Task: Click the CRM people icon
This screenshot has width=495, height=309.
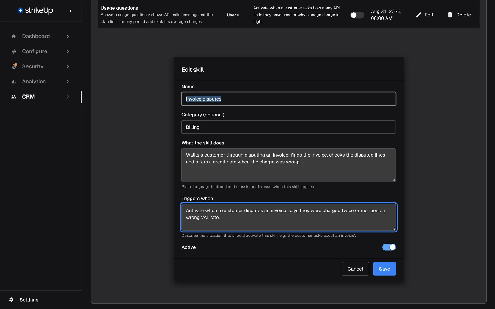Action: pyautogui.click(x=14, y=97)
